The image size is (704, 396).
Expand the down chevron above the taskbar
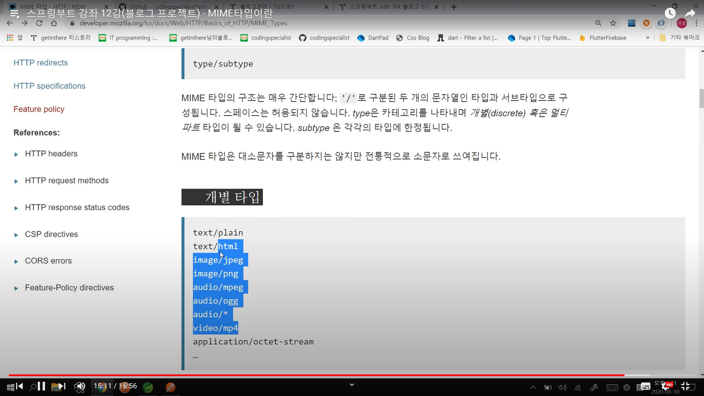(352, 384)
